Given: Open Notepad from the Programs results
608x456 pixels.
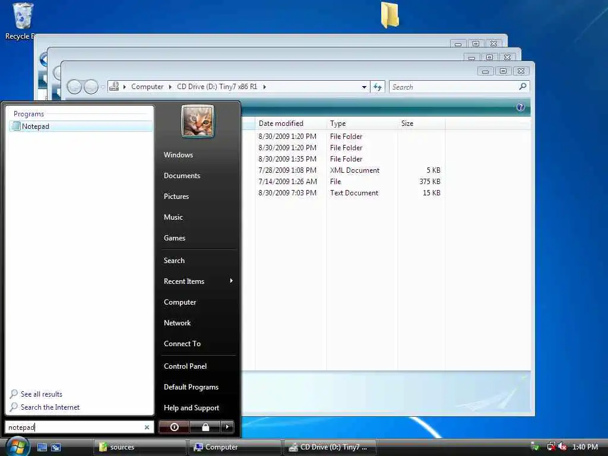Looking at the screenshot, I should [81, 126].
